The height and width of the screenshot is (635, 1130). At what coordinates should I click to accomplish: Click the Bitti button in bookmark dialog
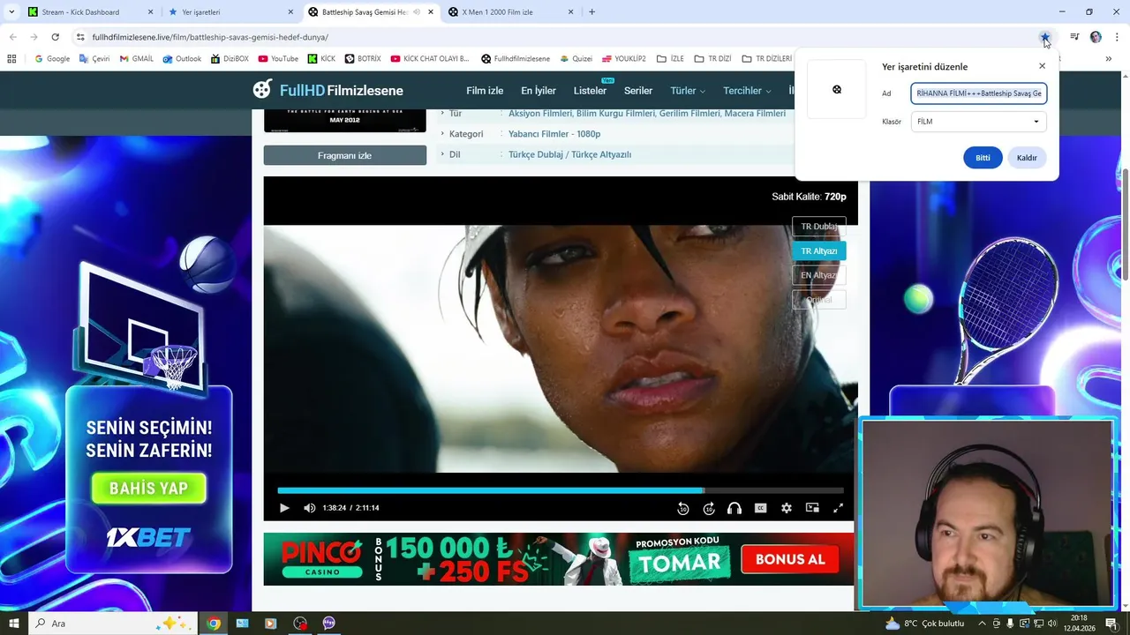pos(983,158)
